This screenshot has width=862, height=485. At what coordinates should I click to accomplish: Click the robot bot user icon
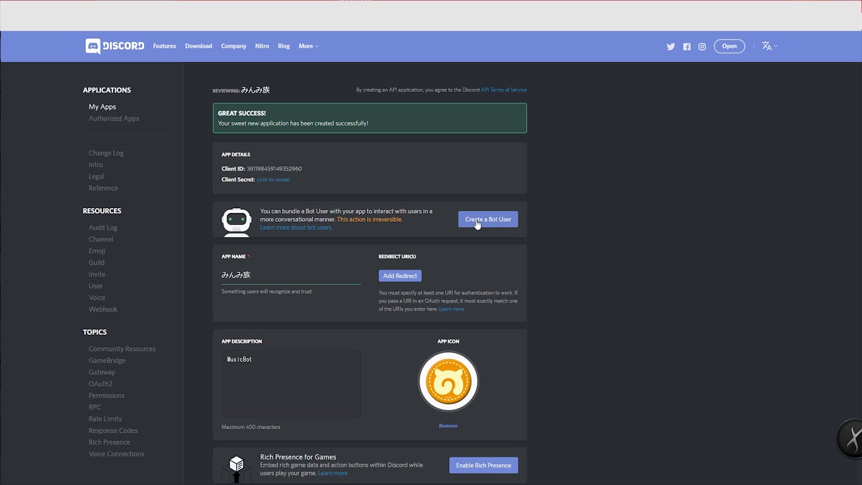coord(236,222)
